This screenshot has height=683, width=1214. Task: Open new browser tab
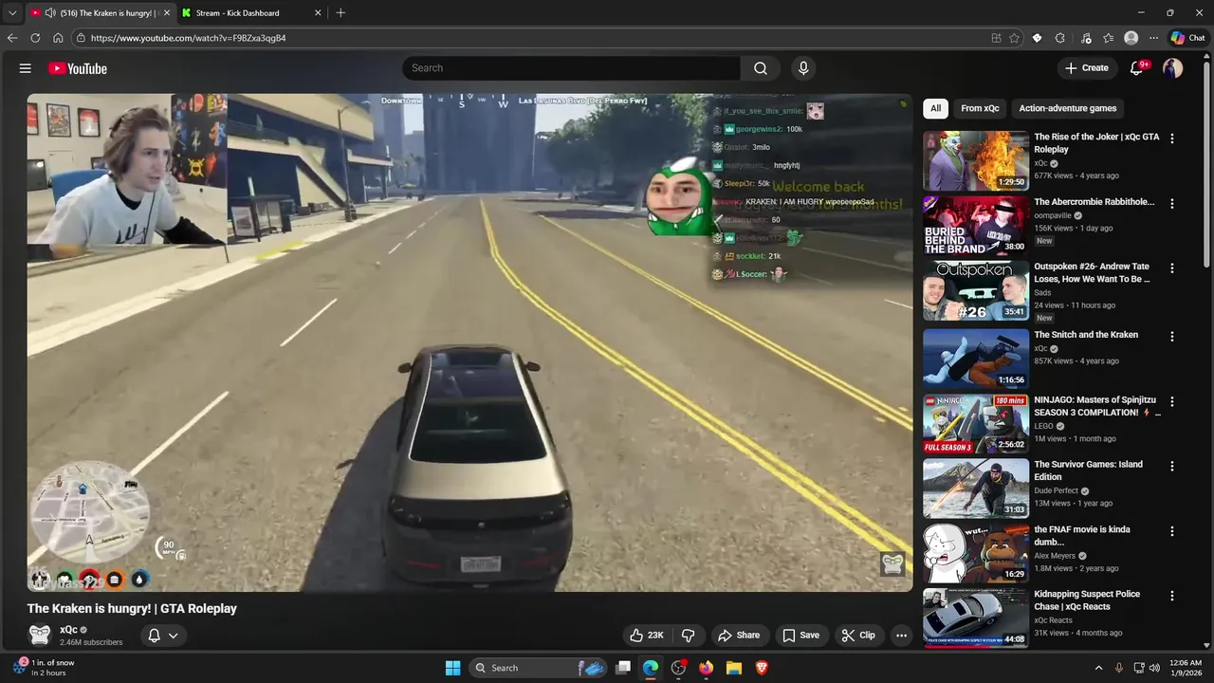(340, 13)
